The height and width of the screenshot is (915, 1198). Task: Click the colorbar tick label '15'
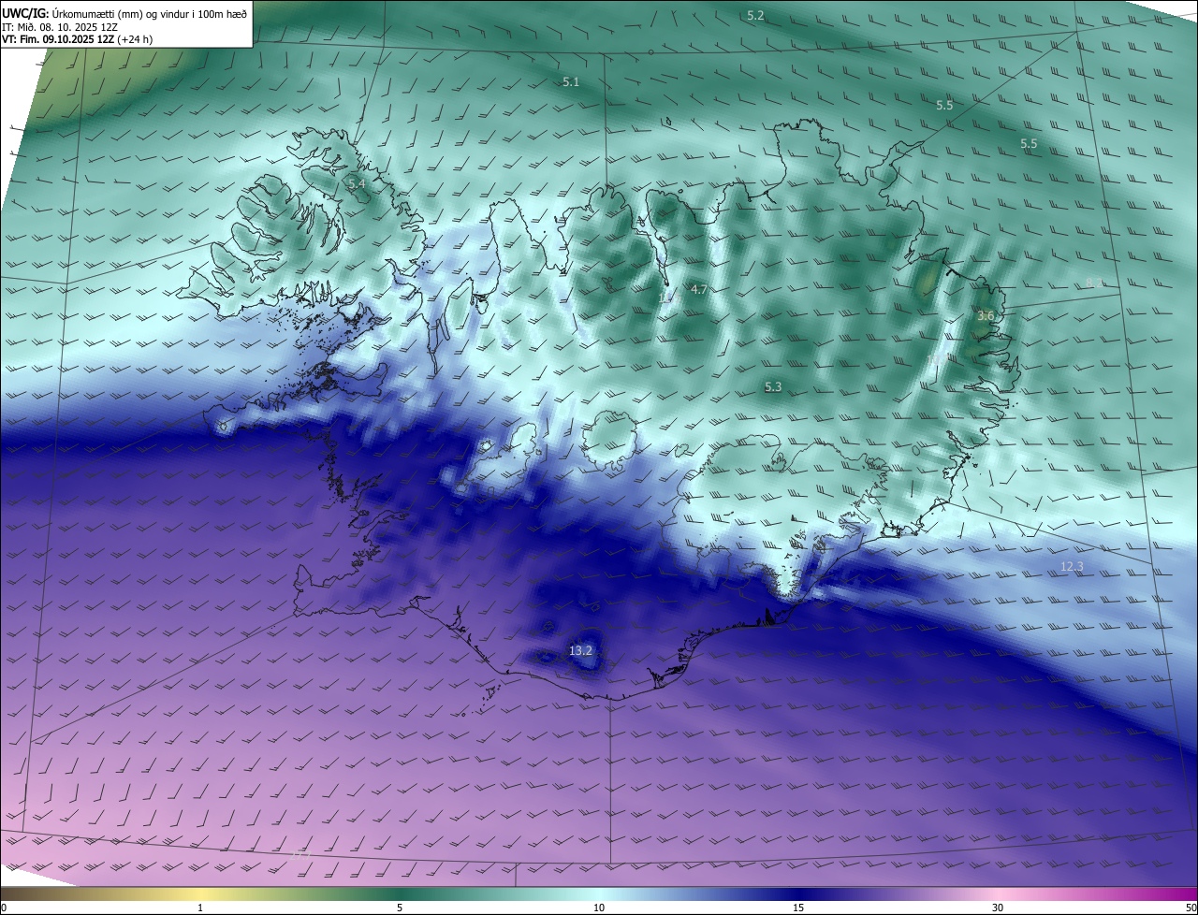798,908
